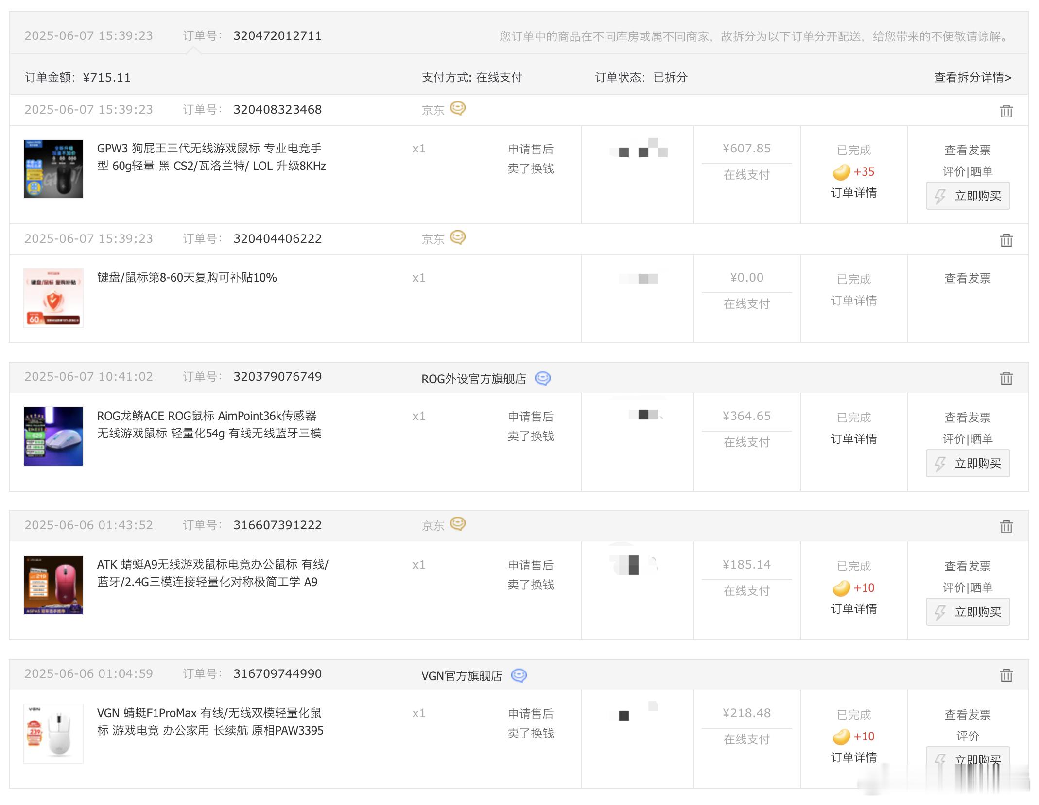Delete order 320408323468 with trash icon
This screenshot has width=1039, height=805.
coord(1006,111)
